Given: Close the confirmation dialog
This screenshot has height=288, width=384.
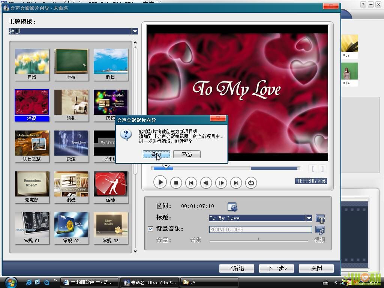Looking at the screenshot, I should 218,118.
